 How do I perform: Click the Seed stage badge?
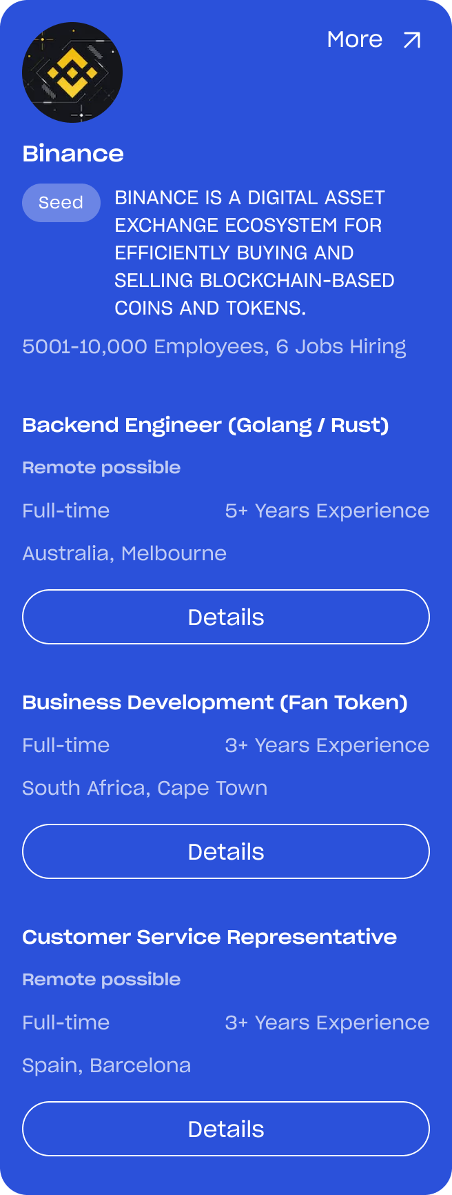click(61, 203)
